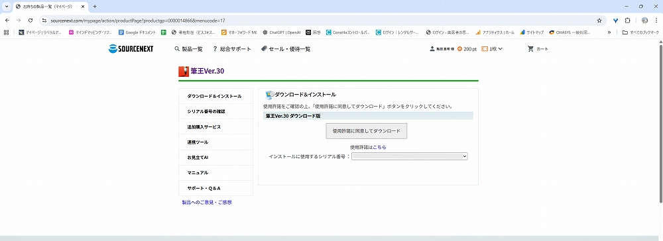Open a new browser tab

[x=95, y=7]
